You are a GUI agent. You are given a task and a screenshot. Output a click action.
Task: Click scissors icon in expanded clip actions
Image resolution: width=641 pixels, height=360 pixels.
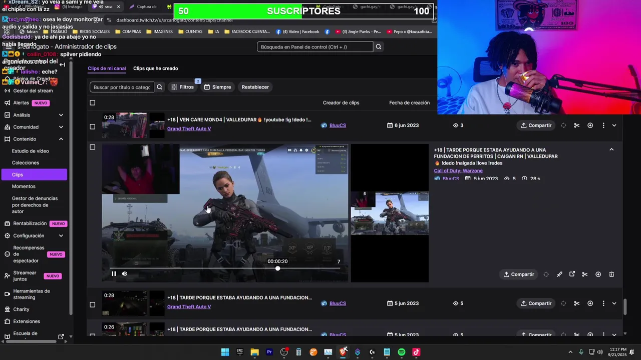pos(584,274)
